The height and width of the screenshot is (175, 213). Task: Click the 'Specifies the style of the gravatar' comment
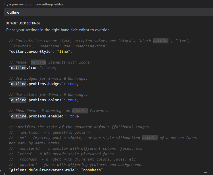[x=79, y=127]
